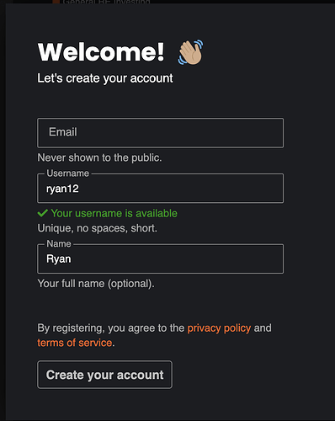Focus the Email input field

(160, 133)
